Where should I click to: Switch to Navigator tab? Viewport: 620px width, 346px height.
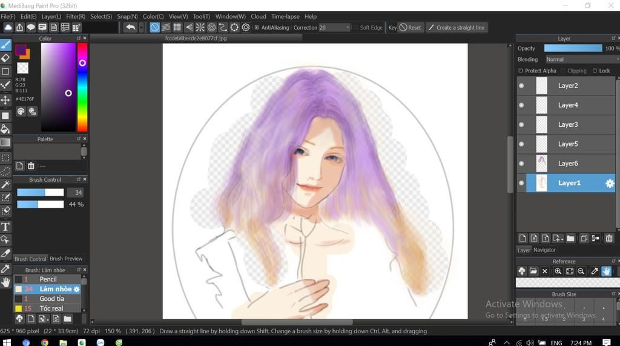coord(544,250)
